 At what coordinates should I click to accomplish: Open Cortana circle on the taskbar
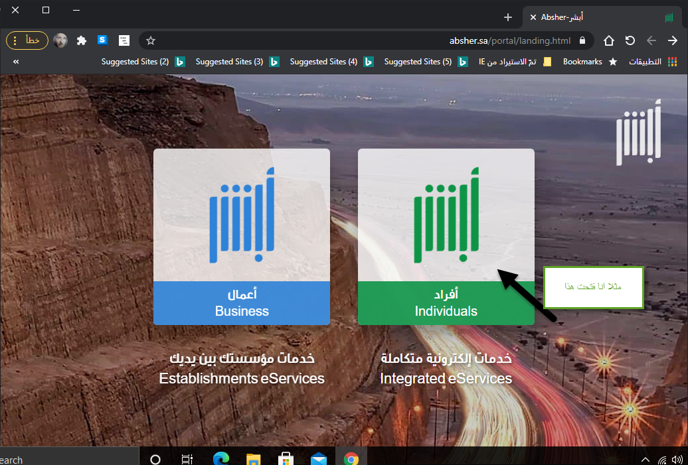click(x=155, y=459)
